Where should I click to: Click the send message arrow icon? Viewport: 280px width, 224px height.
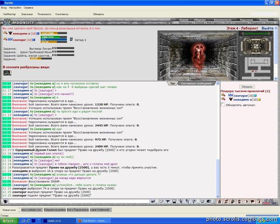click(153, 202)
